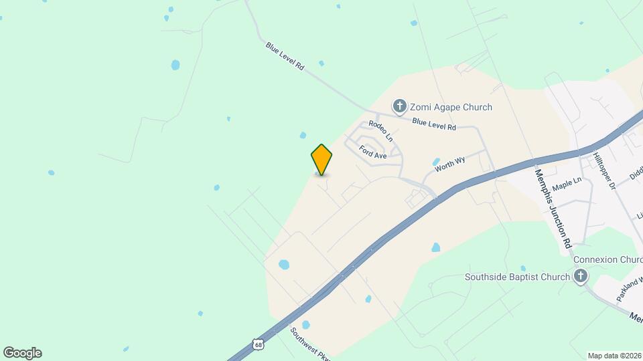Viewport: 643px width, 361px height.
Task: Click the Map data copyright text
Action: (614, 356)
